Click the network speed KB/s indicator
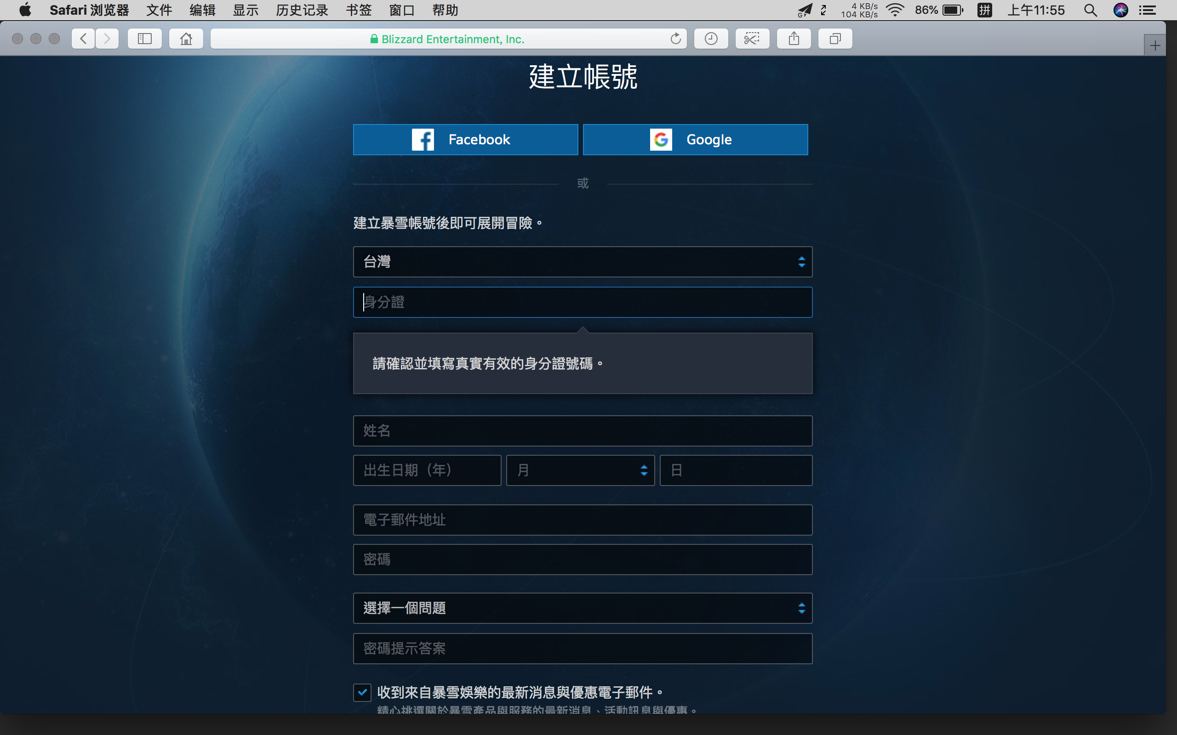1177x735 pixels. coord(860,10)
